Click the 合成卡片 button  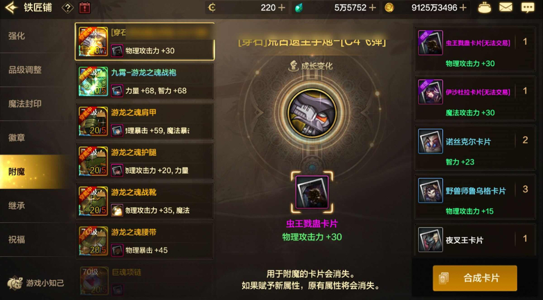pos(475,278)
